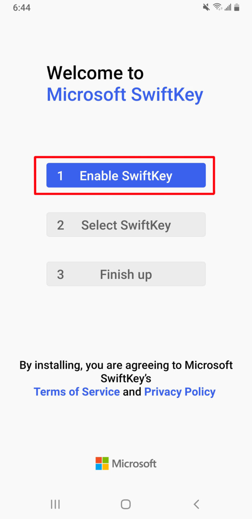
Task: Tap the 6:44 clock in status bar
Action: 22,8
